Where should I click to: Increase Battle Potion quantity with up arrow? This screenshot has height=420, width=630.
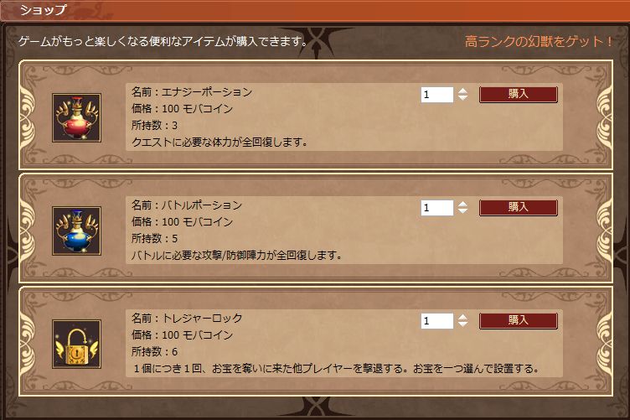[462, 204]
